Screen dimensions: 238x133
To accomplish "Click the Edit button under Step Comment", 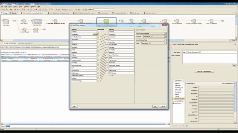I will click(x=235, y=65).
